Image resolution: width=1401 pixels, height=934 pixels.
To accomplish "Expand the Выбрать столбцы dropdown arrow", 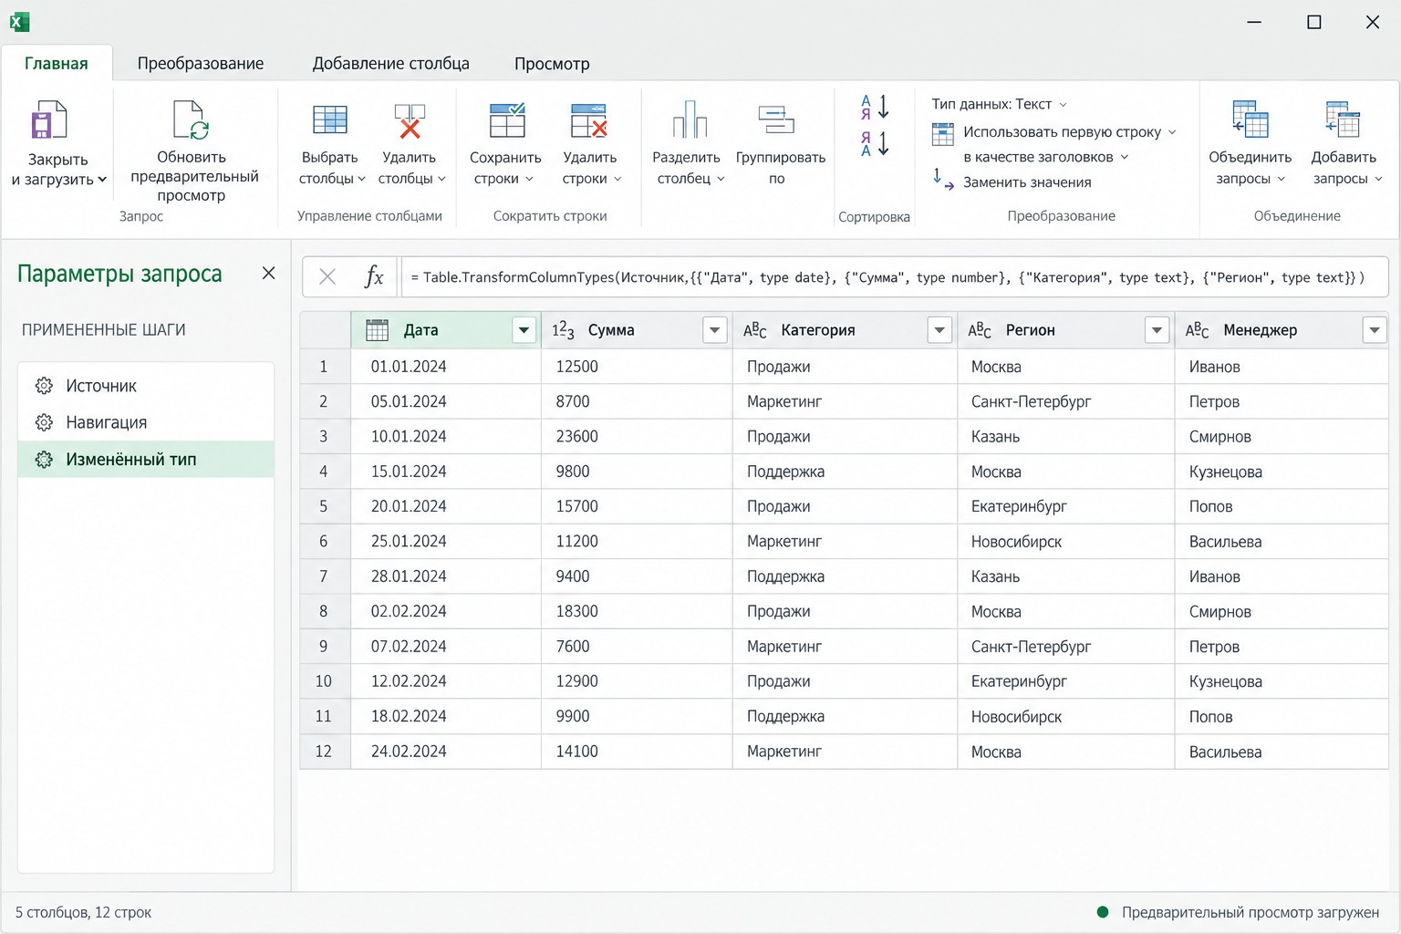I will click(361, 179).
